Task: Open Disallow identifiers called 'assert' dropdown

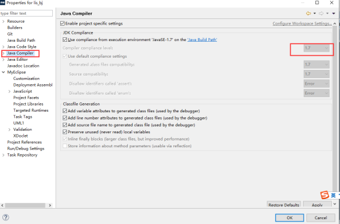Action: (317, 83)
